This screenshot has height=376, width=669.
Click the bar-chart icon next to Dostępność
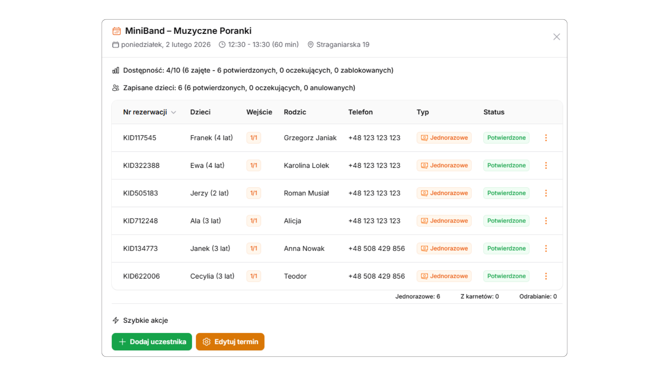point(115,70)
